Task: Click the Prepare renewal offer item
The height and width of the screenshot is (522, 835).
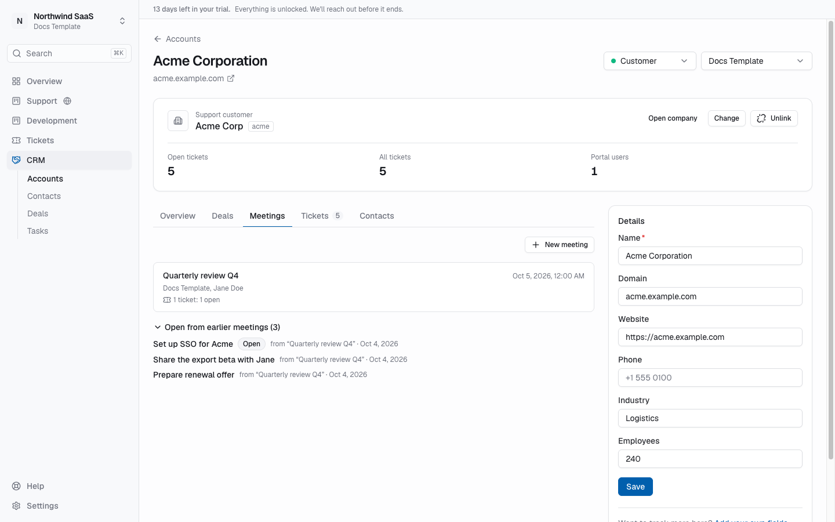Action: pyautogui.click(x=194, y=375)
